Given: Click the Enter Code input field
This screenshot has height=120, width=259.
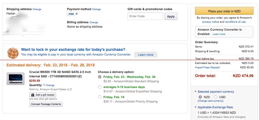Looking at the screenshot, I should [x=145, y=16].
